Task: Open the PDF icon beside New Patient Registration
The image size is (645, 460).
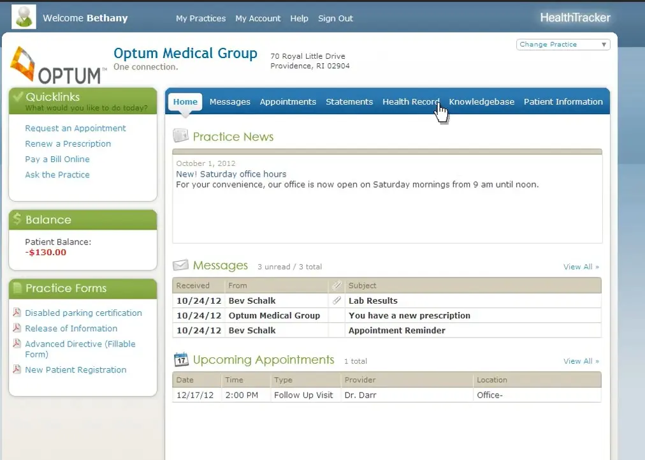Action: [17, 370]
